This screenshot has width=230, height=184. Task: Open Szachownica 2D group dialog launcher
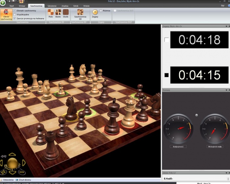pos(68,22)
